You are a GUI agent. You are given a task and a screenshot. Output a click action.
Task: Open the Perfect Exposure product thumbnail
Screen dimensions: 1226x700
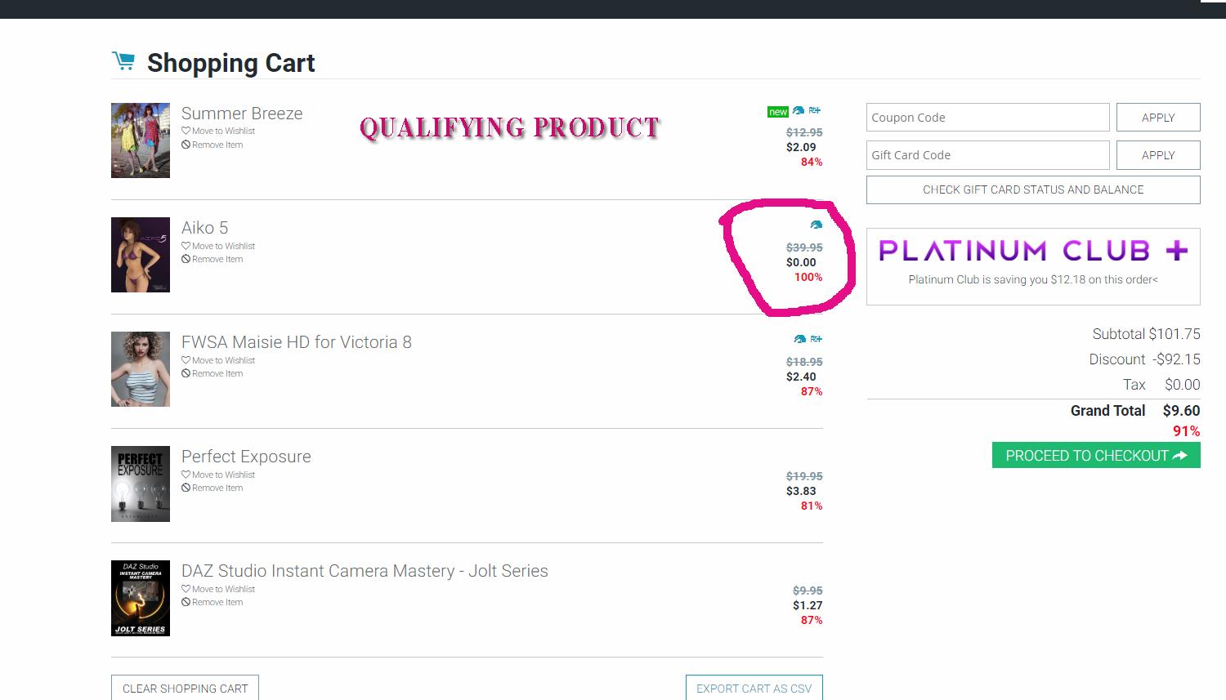[141, 484]
